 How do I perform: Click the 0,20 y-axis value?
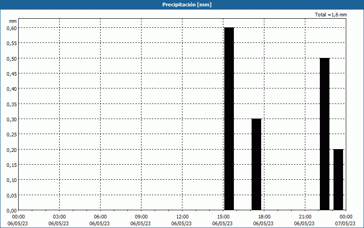pos(12,150)
